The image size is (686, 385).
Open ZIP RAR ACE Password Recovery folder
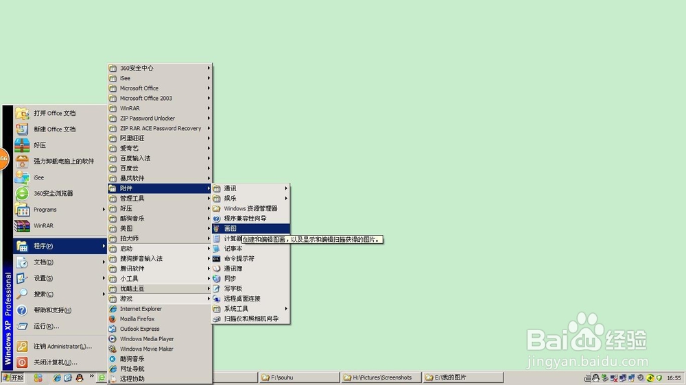(x=160, y=129)
